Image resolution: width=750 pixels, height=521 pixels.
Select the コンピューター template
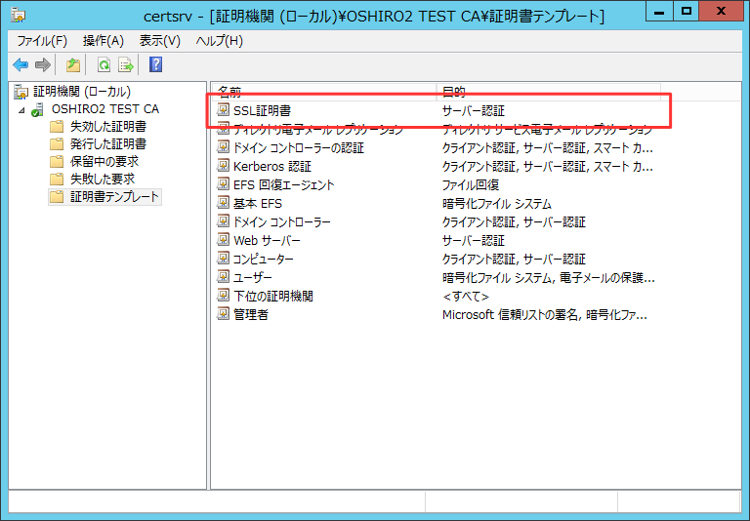pyautogui.click(x=263, y=260)
